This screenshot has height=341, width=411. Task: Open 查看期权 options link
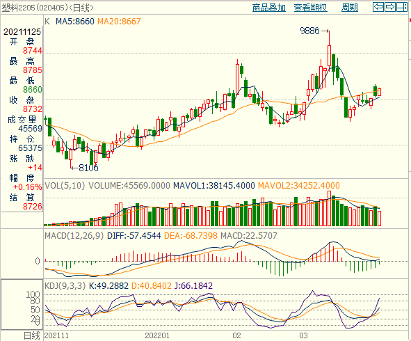[310, 8]
